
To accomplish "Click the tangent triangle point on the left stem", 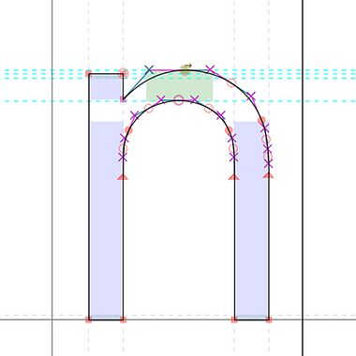I will [x=123, y=177].
